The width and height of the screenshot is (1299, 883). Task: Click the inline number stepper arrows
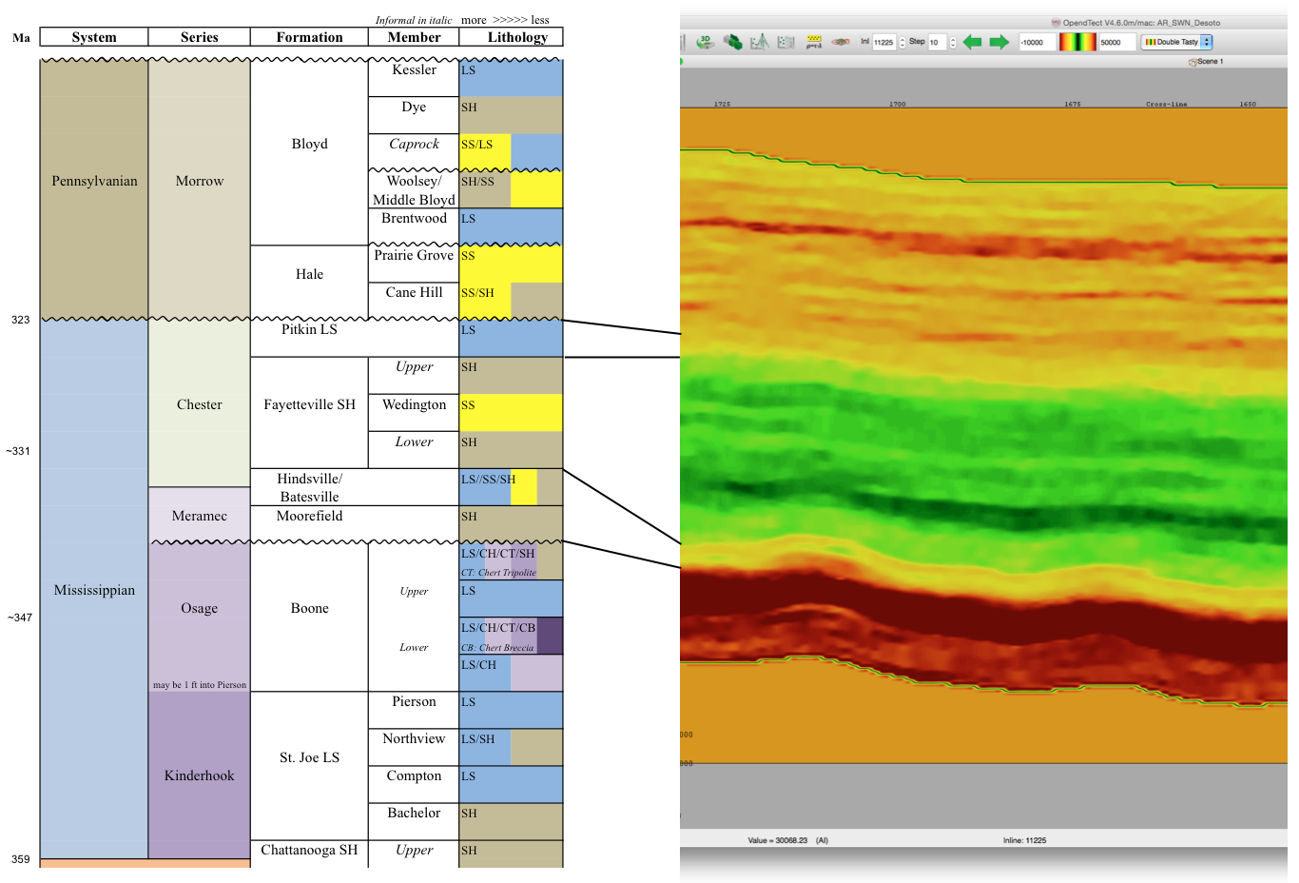(x=902, y=42)
